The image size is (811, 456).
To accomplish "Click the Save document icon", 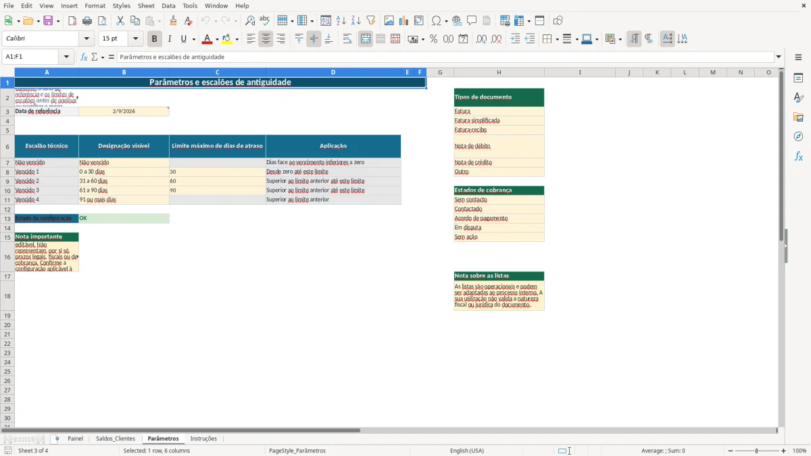I will (x=48, y=21).
